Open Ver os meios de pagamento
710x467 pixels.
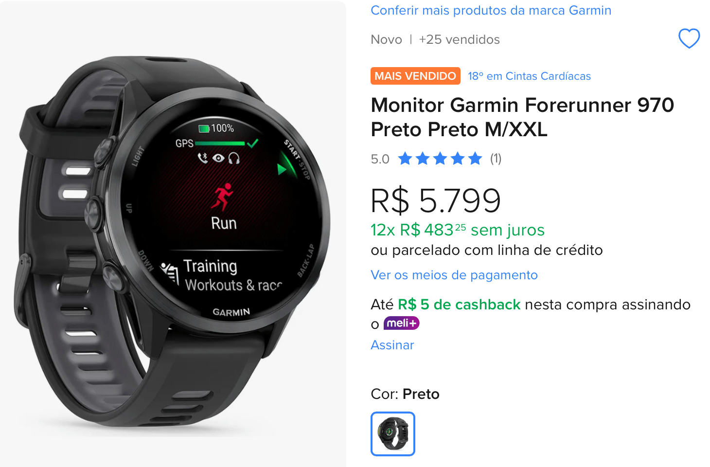tap(454, 275)
